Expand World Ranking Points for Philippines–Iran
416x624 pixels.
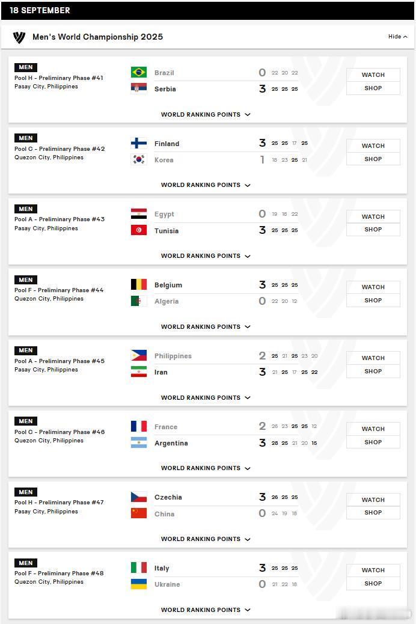coord(206,397)
